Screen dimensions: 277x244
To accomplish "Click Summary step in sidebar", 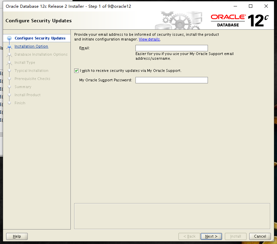I will 23,87.
